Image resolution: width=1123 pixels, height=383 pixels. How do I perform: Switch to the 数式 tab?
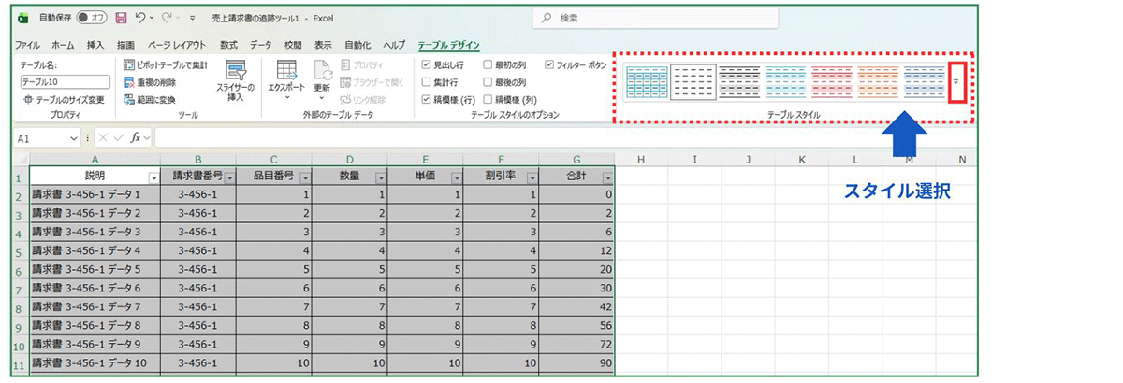(228, 45)
